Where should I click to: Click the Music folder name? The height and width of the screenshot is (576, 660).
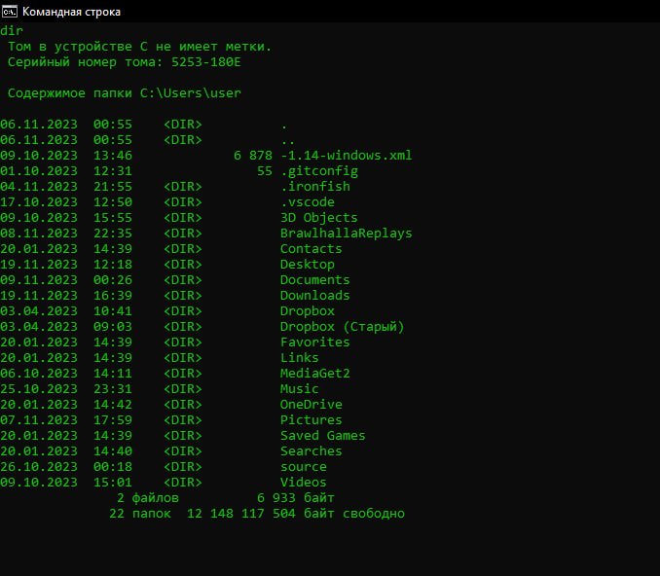coord(299,389)
